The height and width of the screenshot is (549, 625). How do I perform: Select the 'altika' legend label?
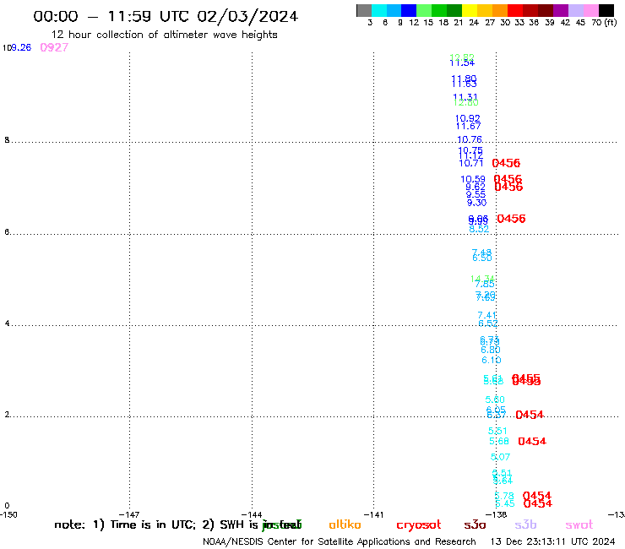coord(345,525)
